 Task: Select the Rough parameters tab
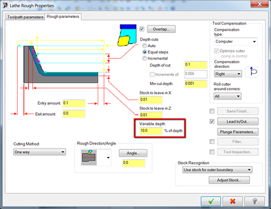(63, 16)
